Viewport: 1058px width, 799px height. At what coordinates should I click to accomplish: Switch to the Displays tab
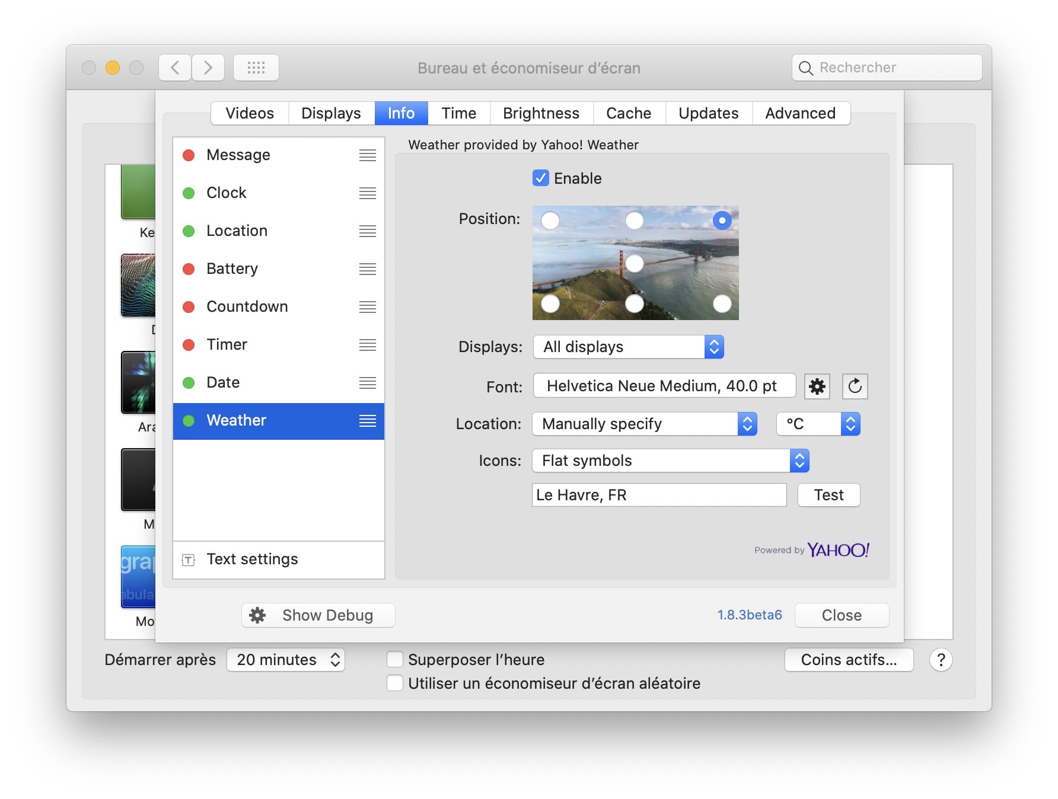click(331, 113)
